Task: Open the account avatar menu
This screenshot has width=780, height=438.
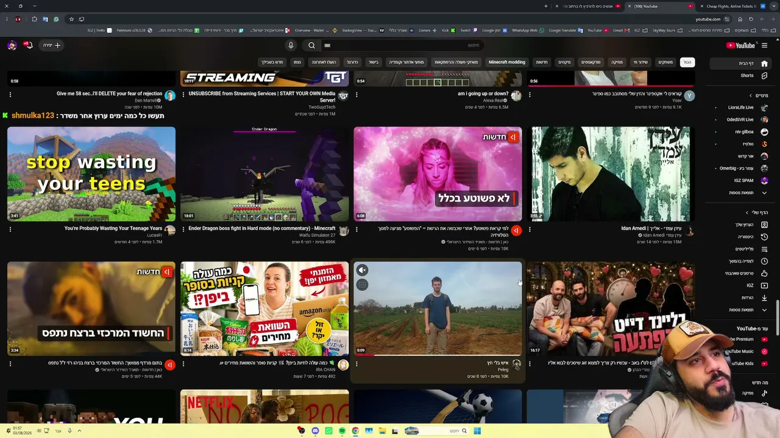Action: point(12,45)
